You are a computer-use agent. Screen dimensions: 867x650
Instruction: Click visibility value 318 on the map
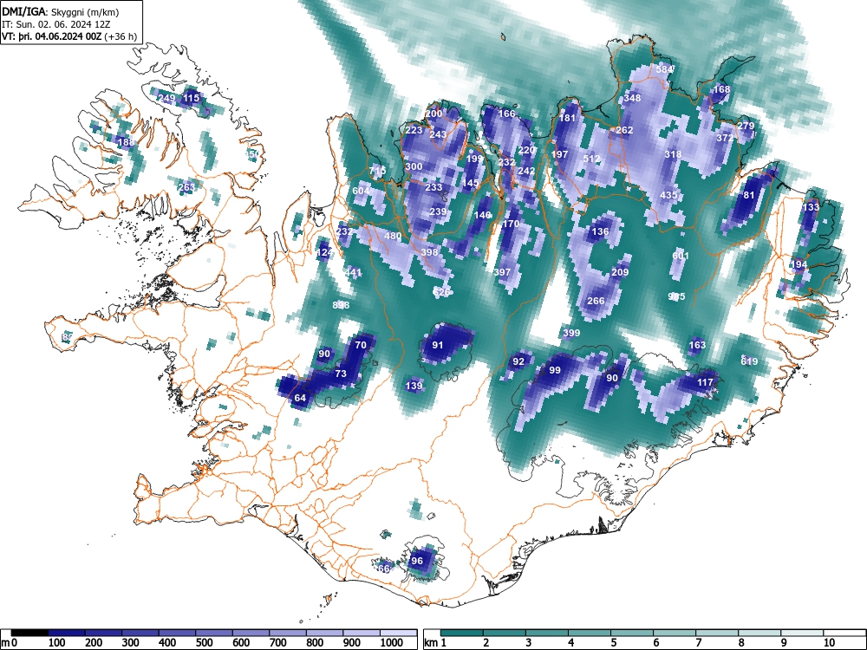673,154
